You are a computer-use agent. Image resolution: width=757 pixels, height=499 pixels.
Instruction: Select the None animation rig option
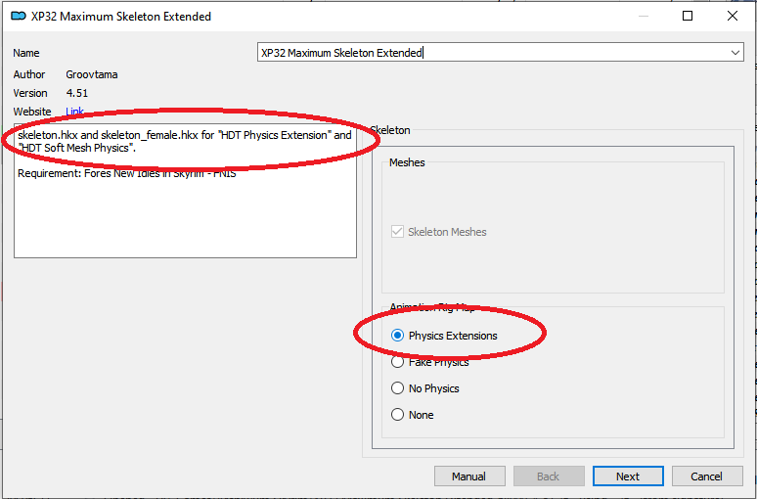[397, 415]
